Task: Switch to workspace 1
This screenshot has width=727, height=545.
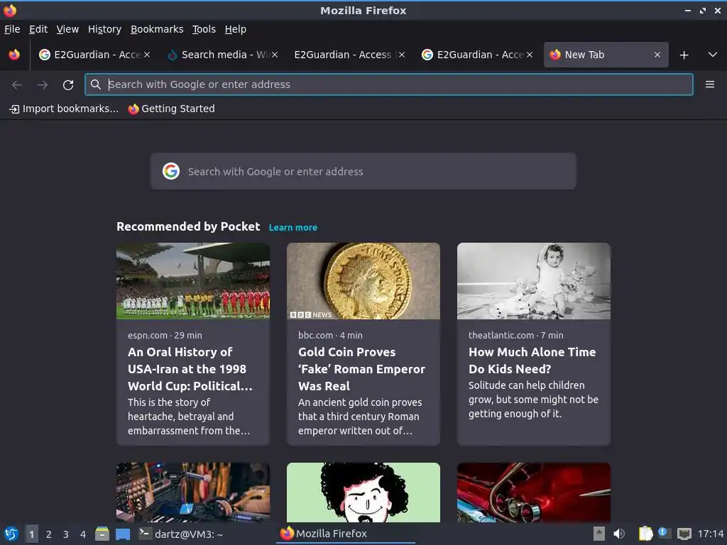Action: pos(31,534)
